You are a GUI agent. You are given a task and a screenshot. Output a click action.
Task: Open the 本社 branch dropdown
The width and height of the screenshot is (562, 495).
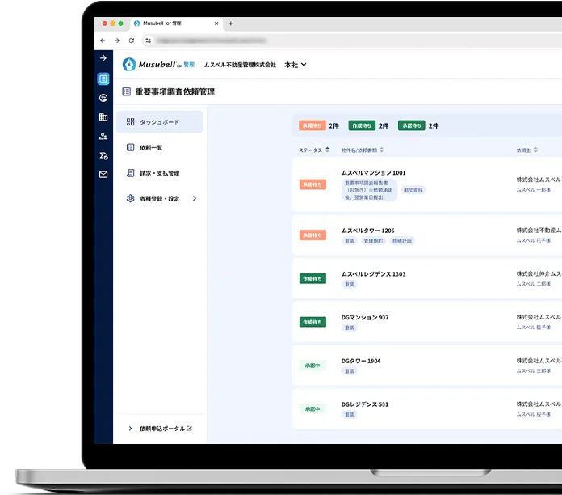[x=296, y=65]
